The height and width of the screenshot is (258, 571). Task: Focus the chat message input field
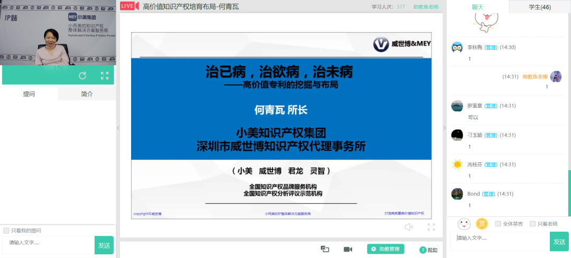tap(500, 241)
